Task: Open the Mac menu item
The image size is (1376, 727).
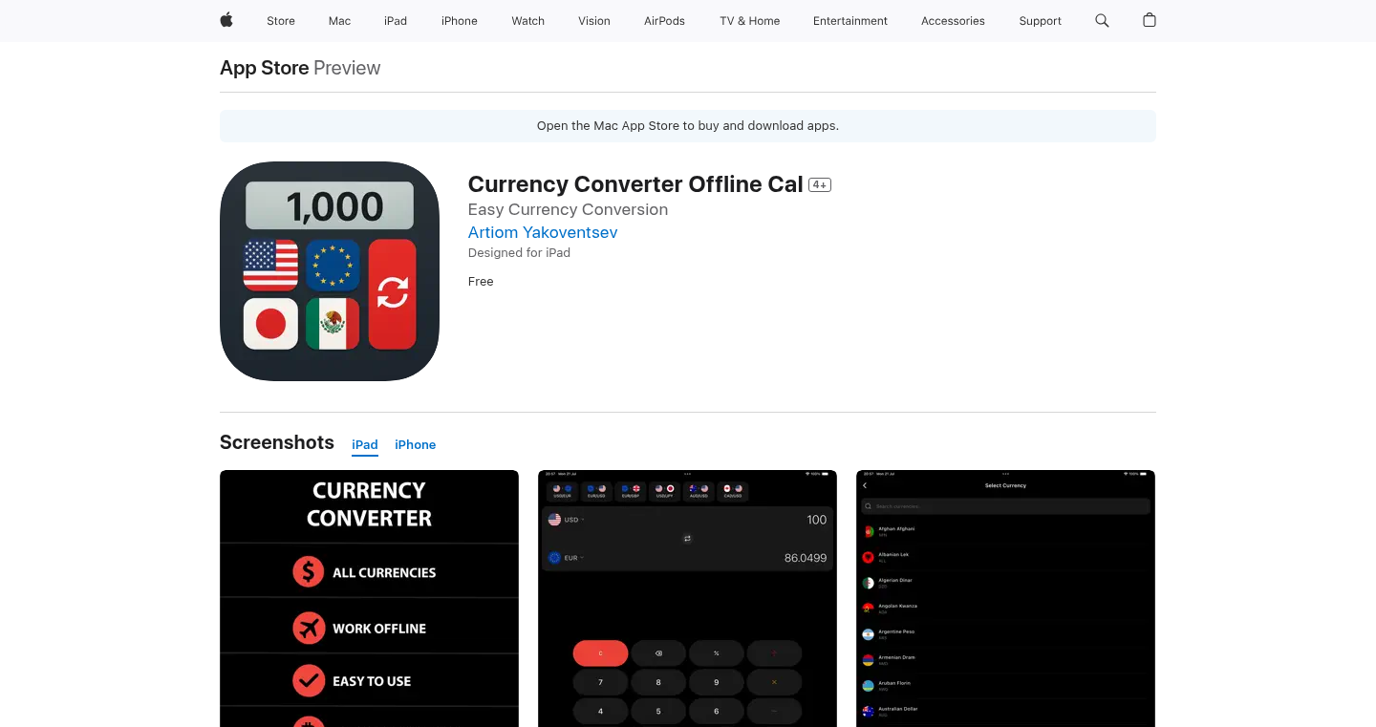Action: tap(339, 21)
